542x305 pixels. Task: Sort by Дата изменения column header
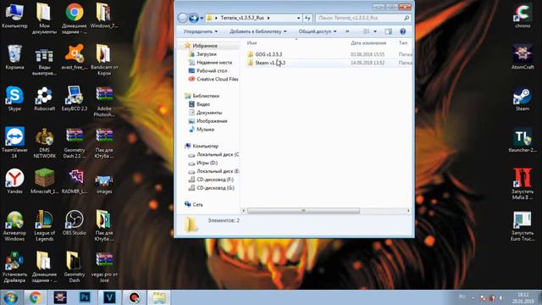(368, 43)
